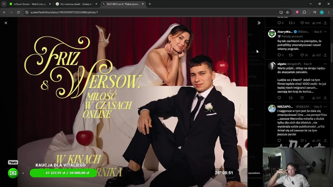Share the tweet with 593 likes

coord(325,23)
